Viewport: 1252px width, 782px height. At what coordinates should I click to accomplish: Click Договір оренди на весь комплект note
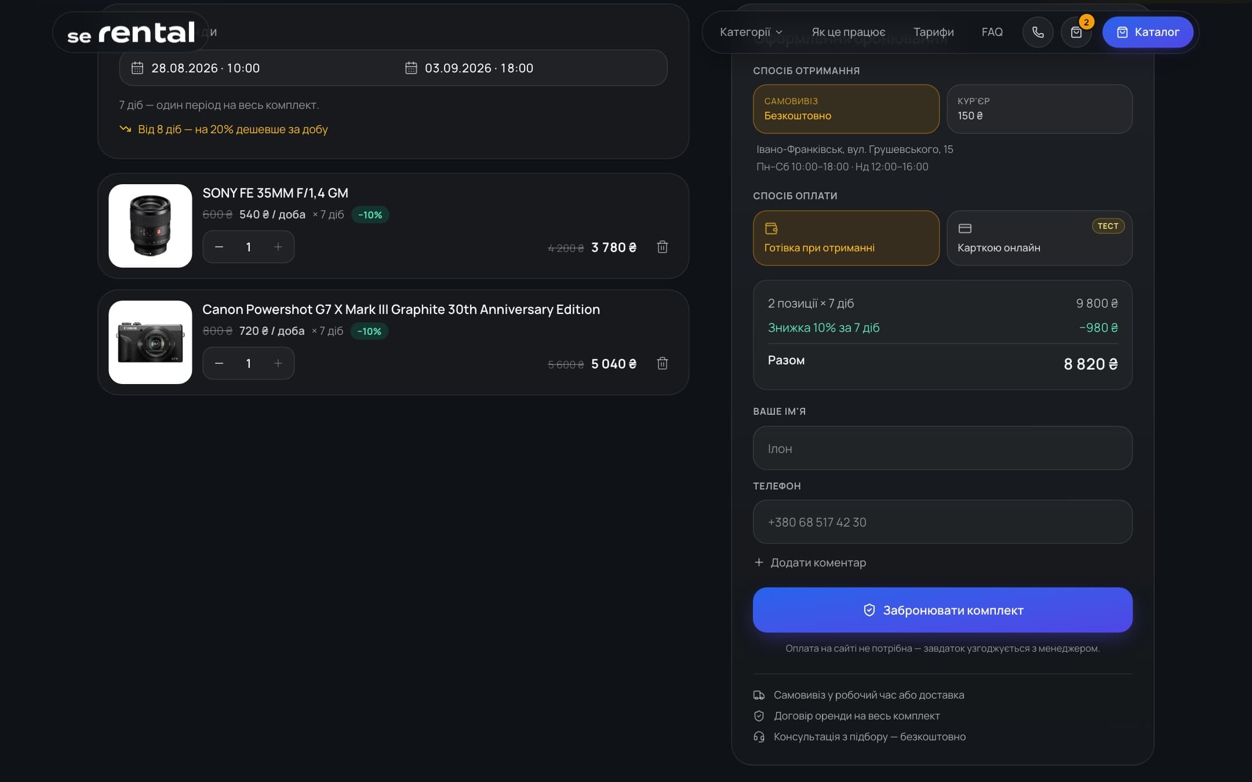pos(857,716)
